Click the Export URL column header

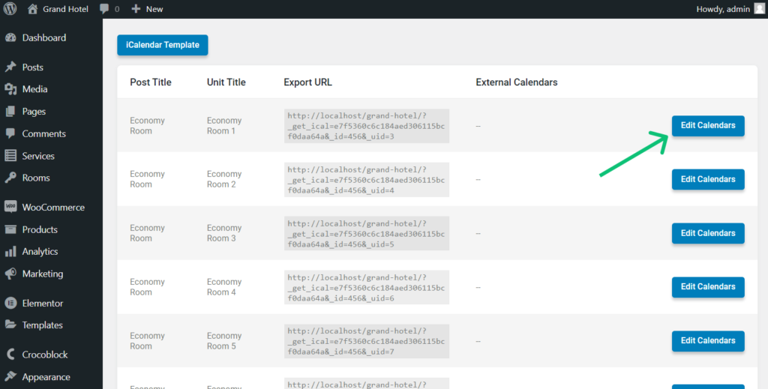(x=307, y=82)
